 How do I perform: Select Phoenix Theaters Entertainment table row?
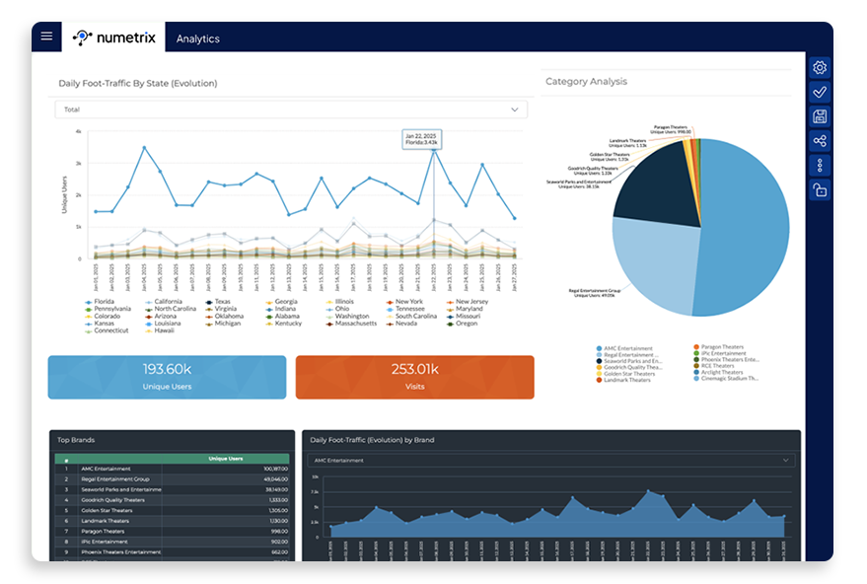tap(172, 552)
